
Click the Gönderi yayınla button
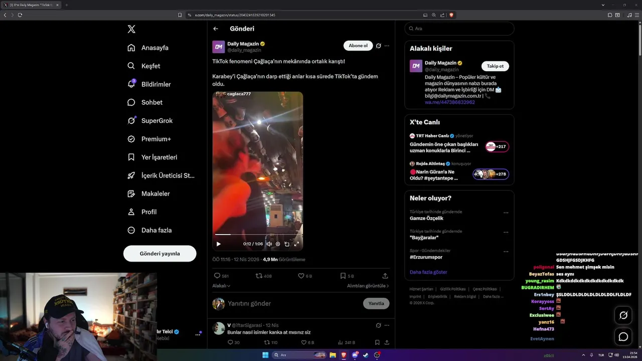159,253
